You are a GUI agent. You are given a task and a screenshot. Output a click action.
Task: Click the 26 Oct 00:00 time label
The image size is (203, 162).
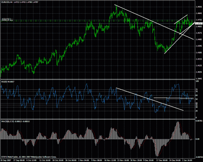(71, 160)
